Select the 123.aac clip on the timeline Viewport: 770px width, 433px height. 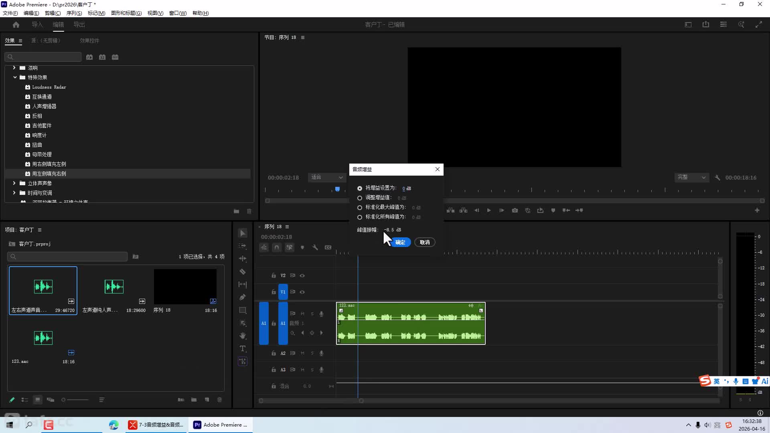411,323
